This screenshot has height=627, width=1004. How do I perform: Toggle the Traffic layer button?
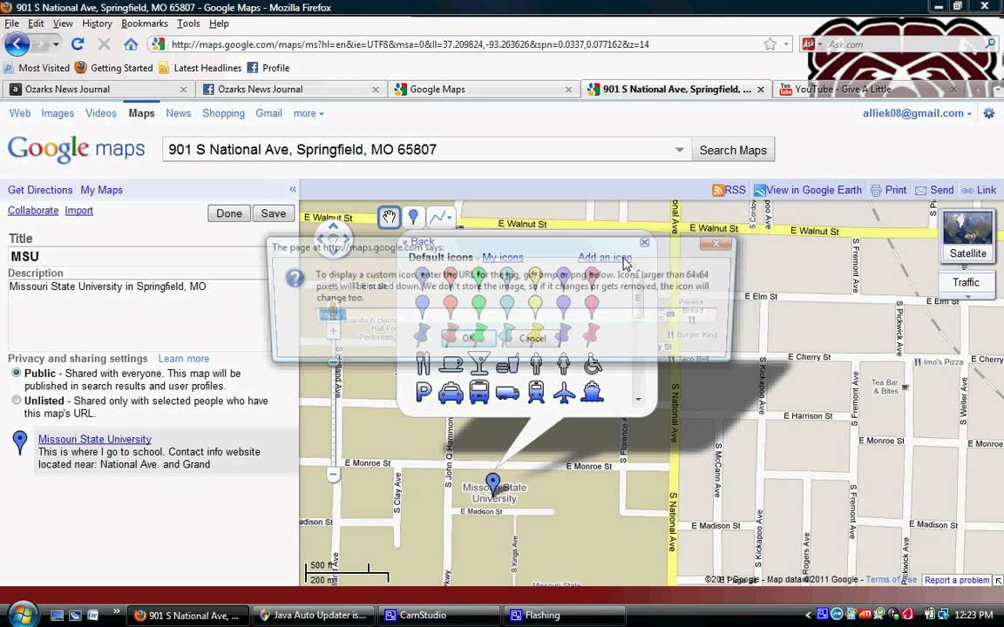pyautogui.click(x=966, y=282)
